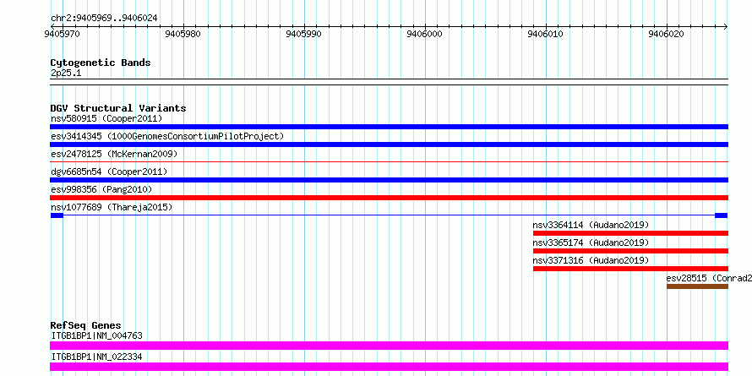Open the dgv6685n54 (Cooper2011) blue bar
Viewport: 752px width, 376px height.
pyautogui.click(x=389, y=180)
